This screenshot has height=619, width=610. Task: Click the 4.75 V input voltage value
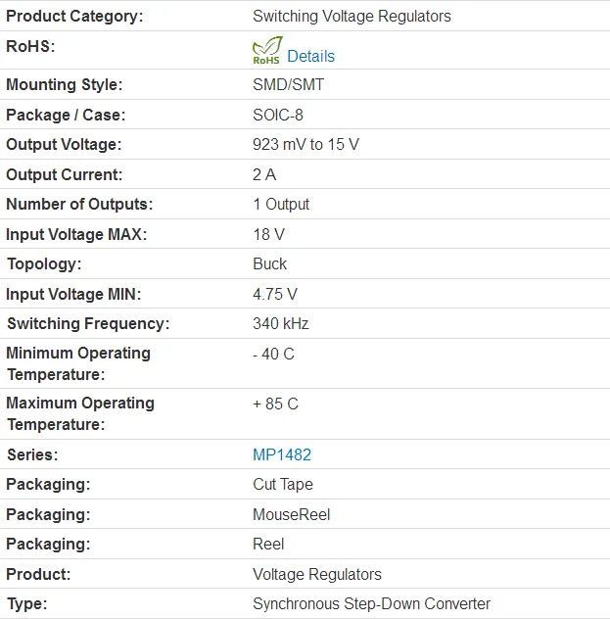click(275, 294)
